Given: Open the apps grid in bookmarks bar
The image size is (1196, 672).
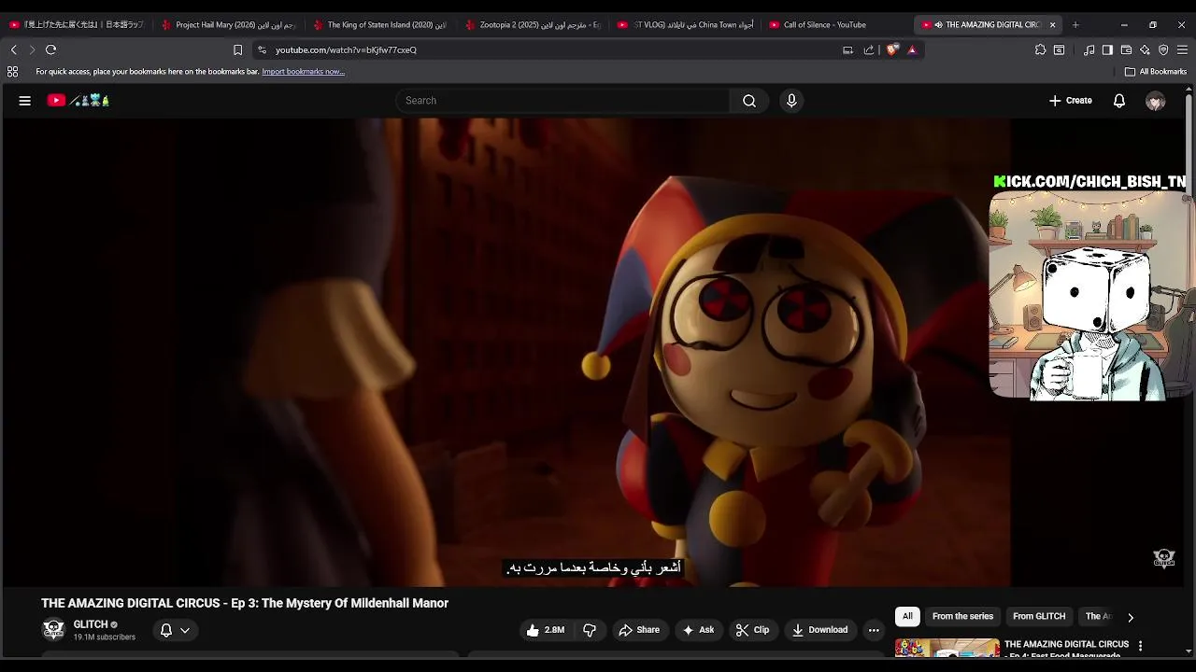Looking at the screenshot, I should pyautogui.click(x=12, y=72).
